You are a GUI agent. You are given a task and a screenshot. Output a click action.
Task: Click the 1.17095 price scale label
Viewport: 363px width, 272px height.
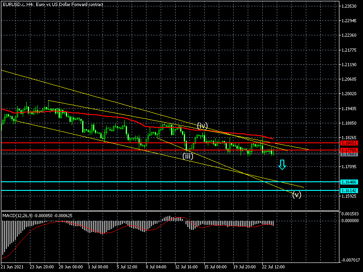(x=349, y=167)
